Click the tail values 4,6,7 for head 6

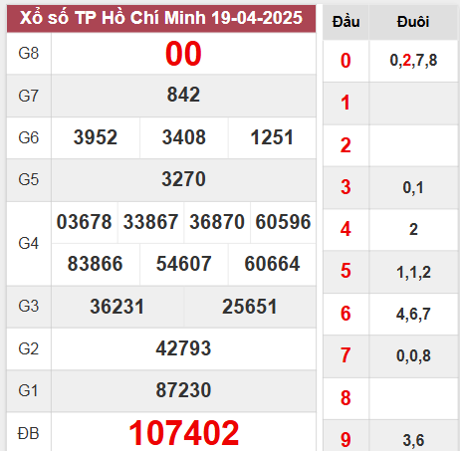point(413,314)
